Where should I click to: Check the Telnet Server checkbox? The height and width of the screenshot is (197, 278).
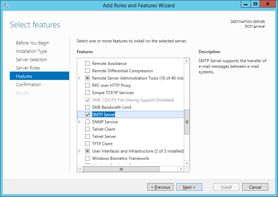(88, 136)
